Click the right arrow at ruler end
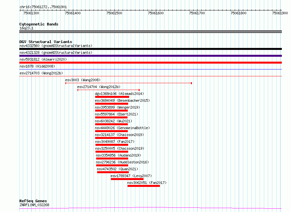 281,10
